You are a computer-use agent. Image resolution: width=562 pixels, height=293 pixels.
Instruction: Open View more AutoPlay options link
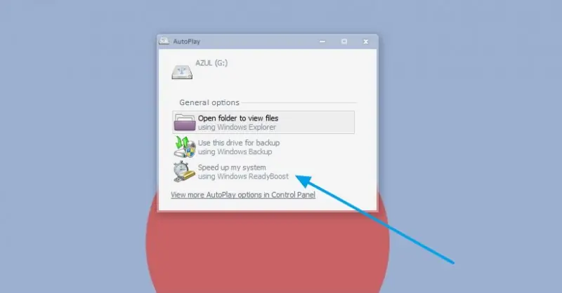243,195
